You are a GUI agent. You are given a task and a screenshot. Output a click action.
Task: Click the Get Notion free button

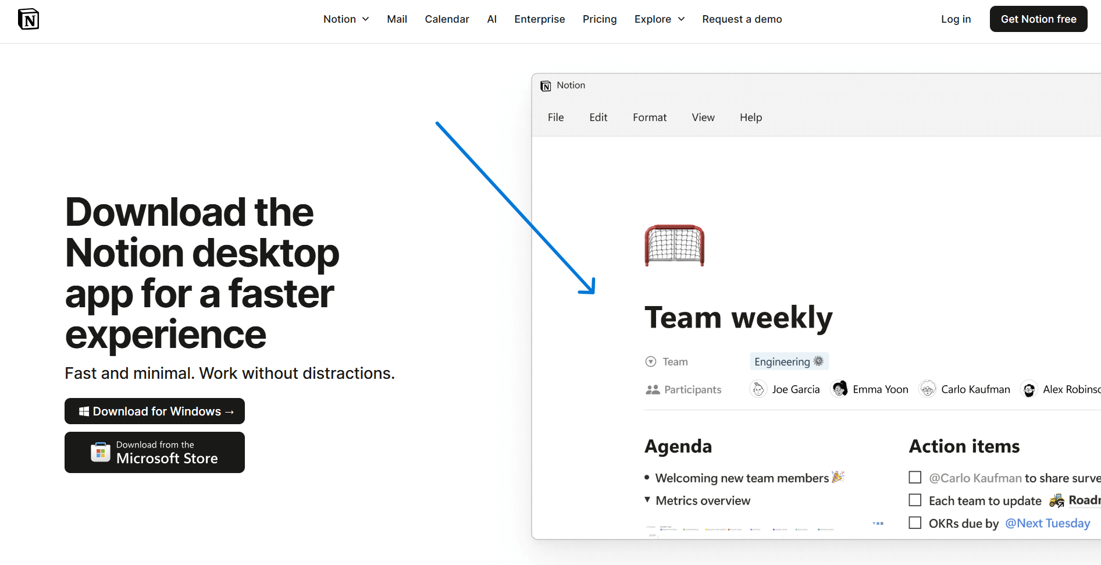[x=1038, y=19]
